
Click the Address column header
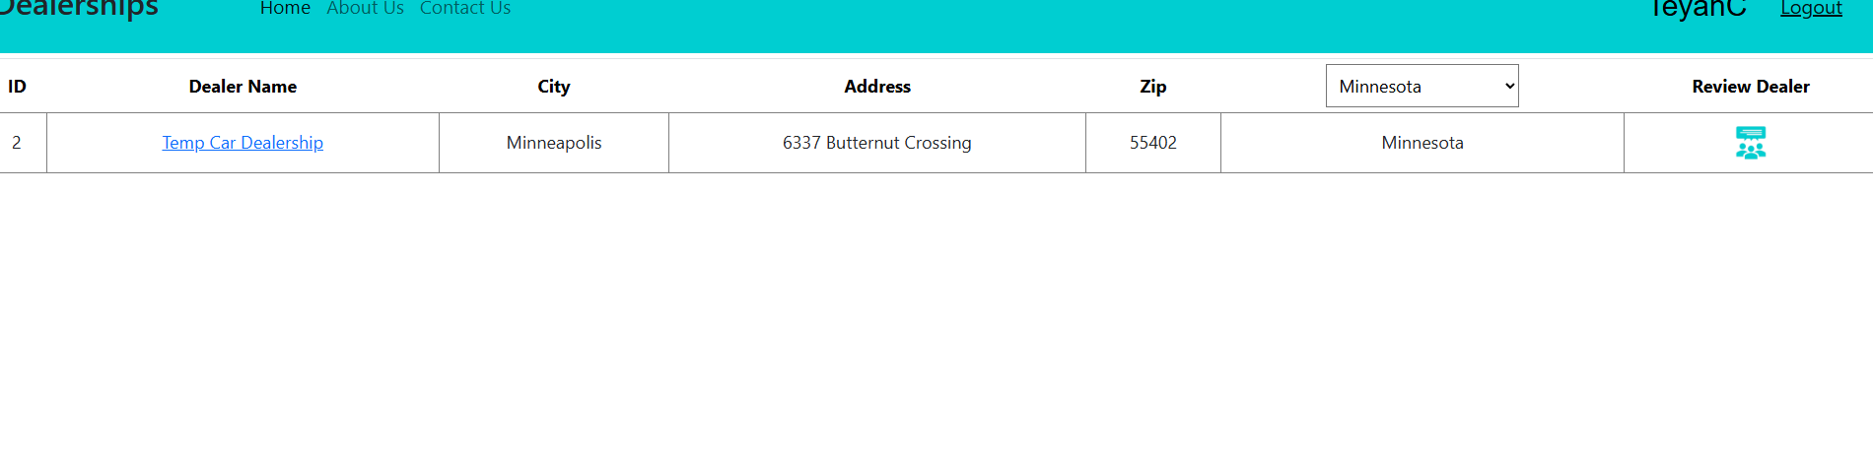(x=877, y=87)
